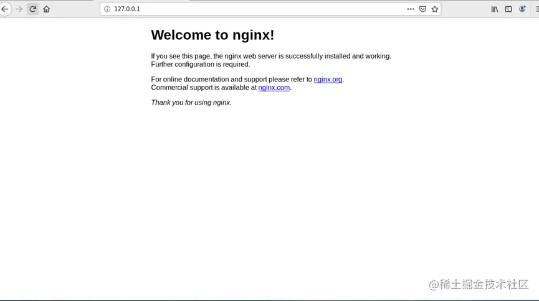Save this page to Pocket

[x=423, y=9]
